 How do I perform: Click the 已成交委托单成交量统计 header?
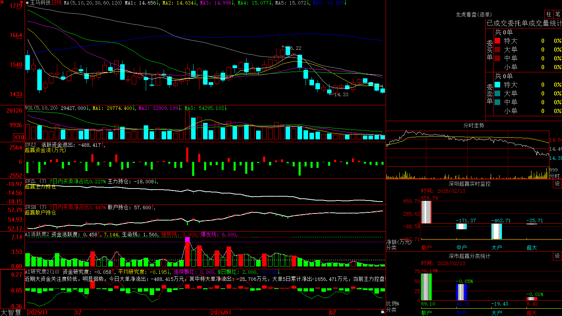pyautogui.click(x=524, y=24)
